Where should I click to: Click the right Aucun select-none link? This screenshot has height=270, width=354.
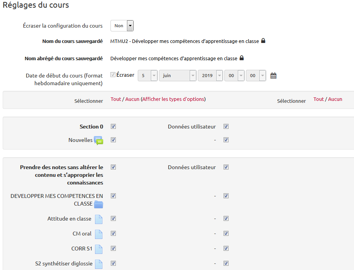tap(335, 99)
